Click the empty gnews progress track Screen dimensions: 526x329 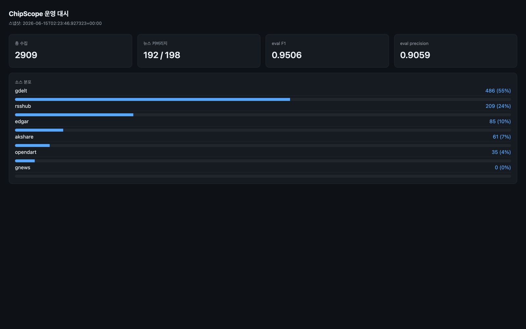(263, 176)
